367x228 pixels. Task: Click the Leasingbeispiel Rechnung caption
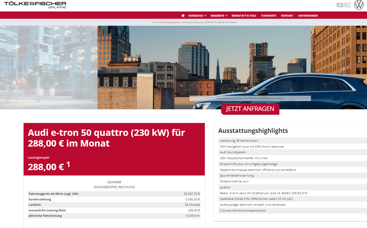(114, 187)
